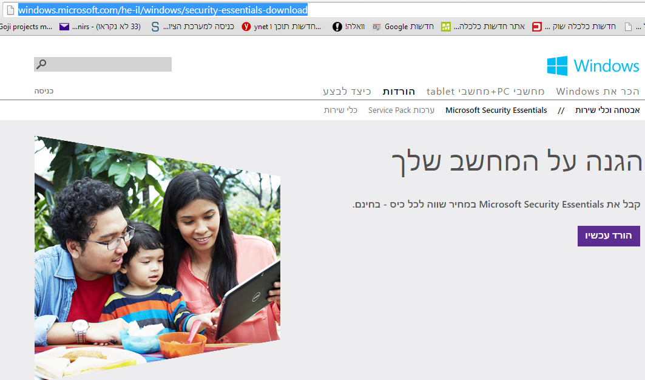
Task: Click the family with tablet photo
Action: coord(158,257)
